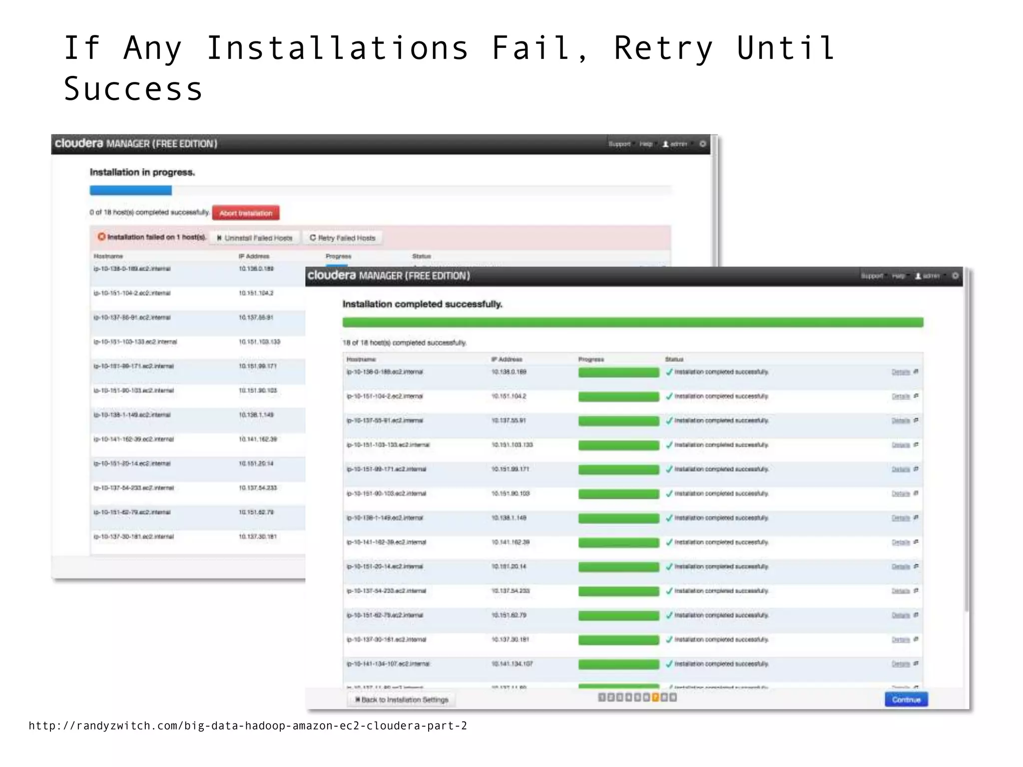Open popup icon for host ip-10-151-90-103 row
This screenshot has height=767, width=1023.
click(916, 493)
